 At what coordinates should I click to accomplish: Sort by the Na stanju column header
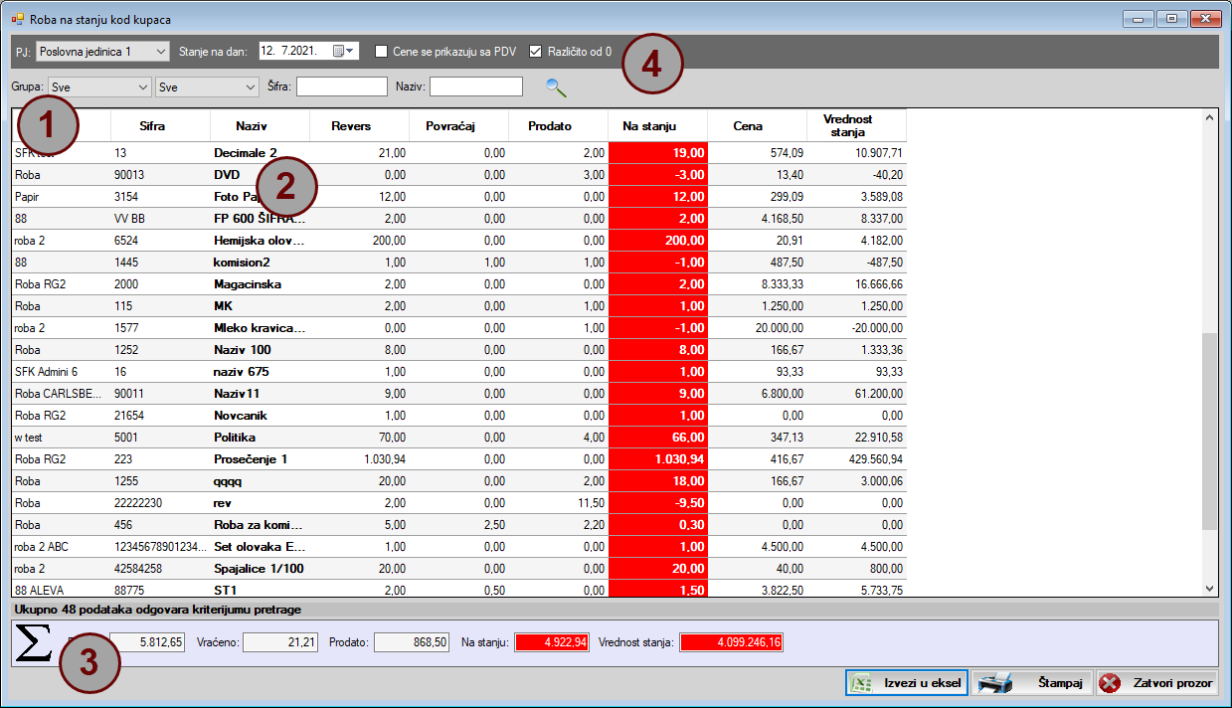point(657,126)
